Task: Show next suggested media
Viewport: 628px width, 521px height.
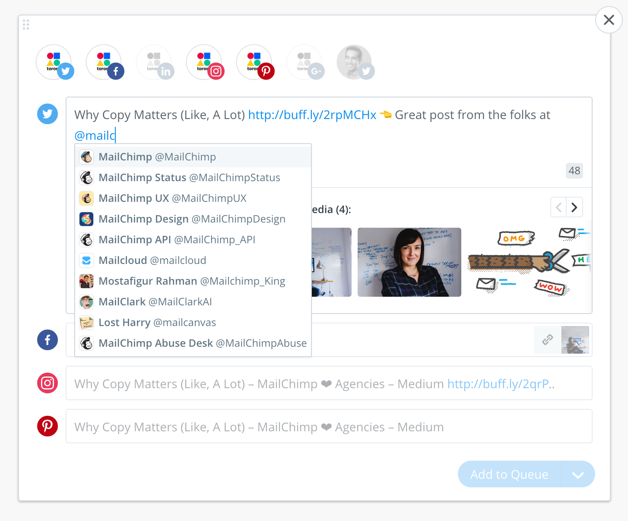Action: tap(574, 207)
